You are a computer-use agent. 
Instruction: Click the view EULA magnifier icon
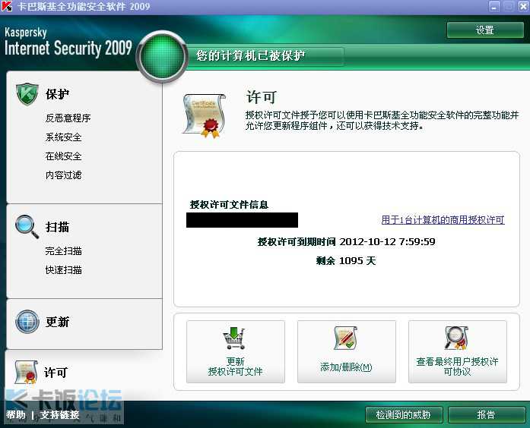pos(456,338)
